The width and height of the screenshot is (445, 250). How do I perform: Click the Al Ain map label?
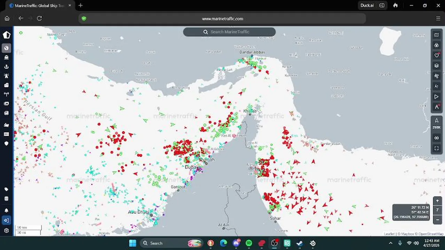pyautogui.click(x=224, y=225)
